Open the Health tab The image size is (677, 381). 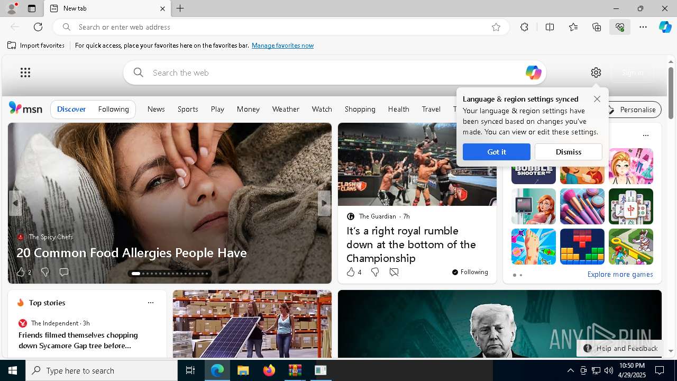399,109
